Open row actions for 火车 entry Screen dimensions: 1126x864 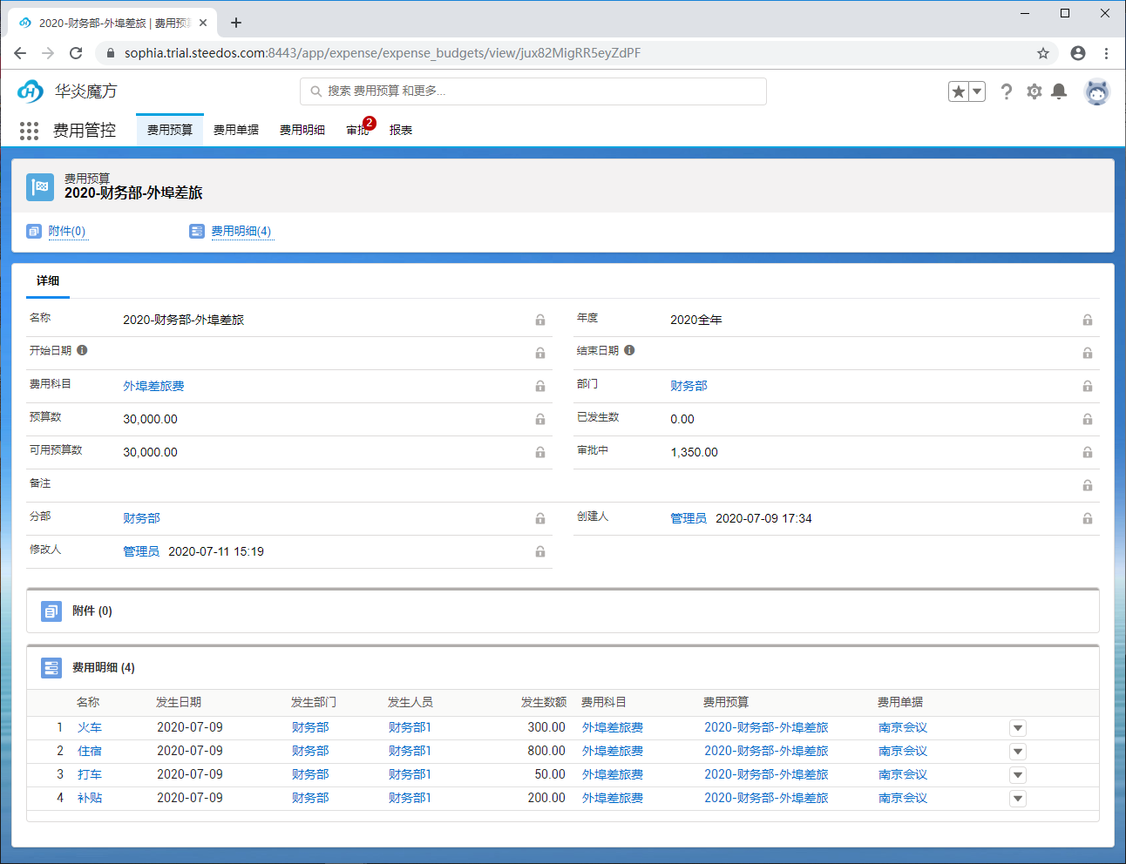(1017, 727)
